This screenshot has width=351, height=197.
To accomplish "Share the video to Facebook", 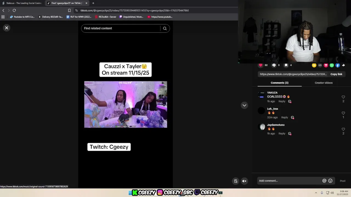I will (338, 65).
